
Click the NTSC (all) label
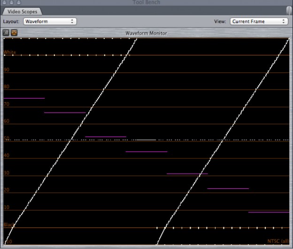[x=278, y=241]
